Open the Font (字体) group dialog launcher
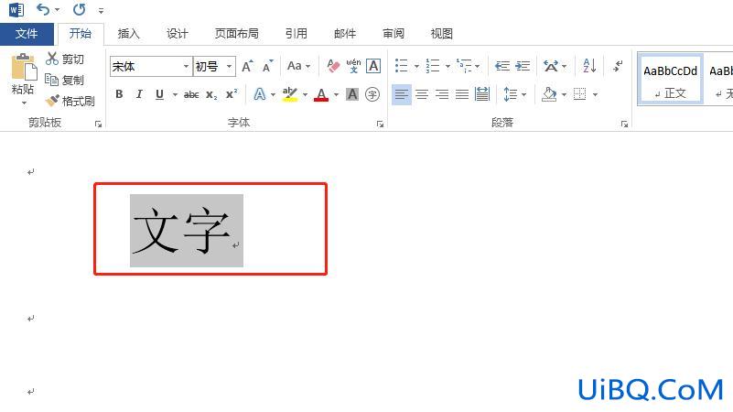Viewport: 733px width, 412px height. (380, 124)
